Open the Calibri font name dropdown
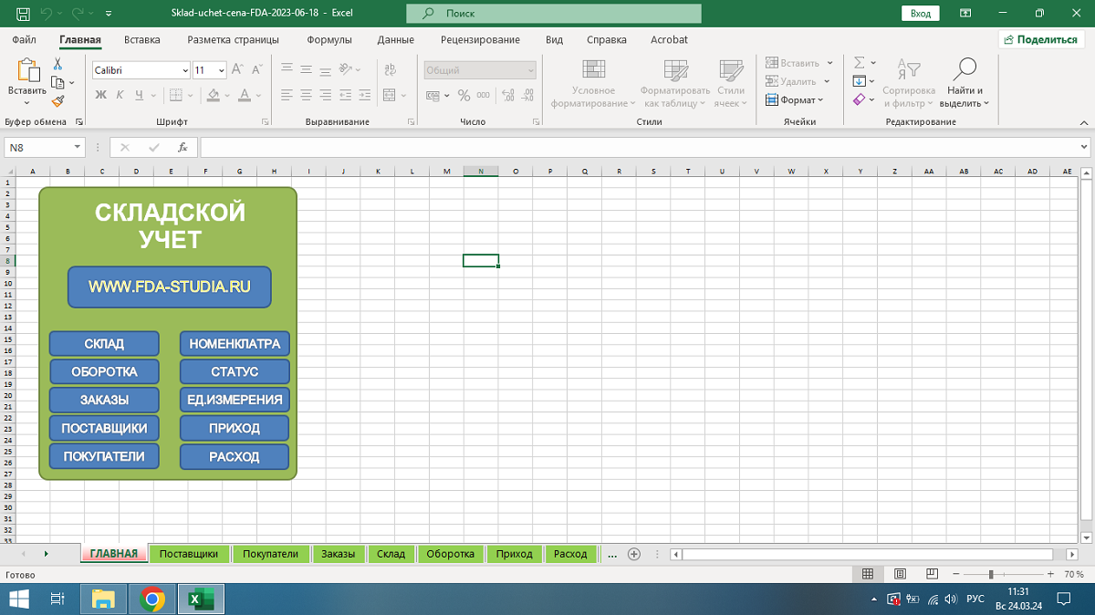 tap(184, 70)
